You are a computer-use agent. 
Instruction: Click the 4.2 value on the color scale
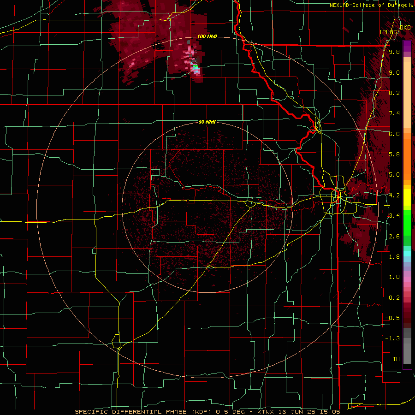click(x=394, y=196)
